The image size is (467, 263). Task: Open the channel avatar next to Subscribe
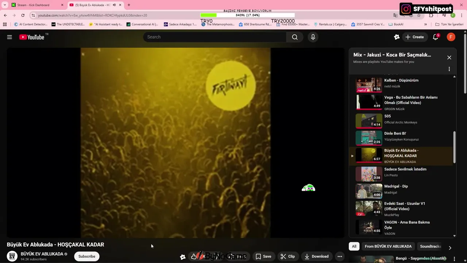[x=12, y=256]
